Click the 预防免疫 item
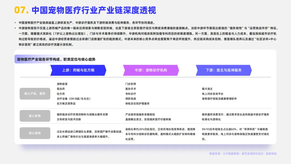Screen dimensions: 291x164 131,99
